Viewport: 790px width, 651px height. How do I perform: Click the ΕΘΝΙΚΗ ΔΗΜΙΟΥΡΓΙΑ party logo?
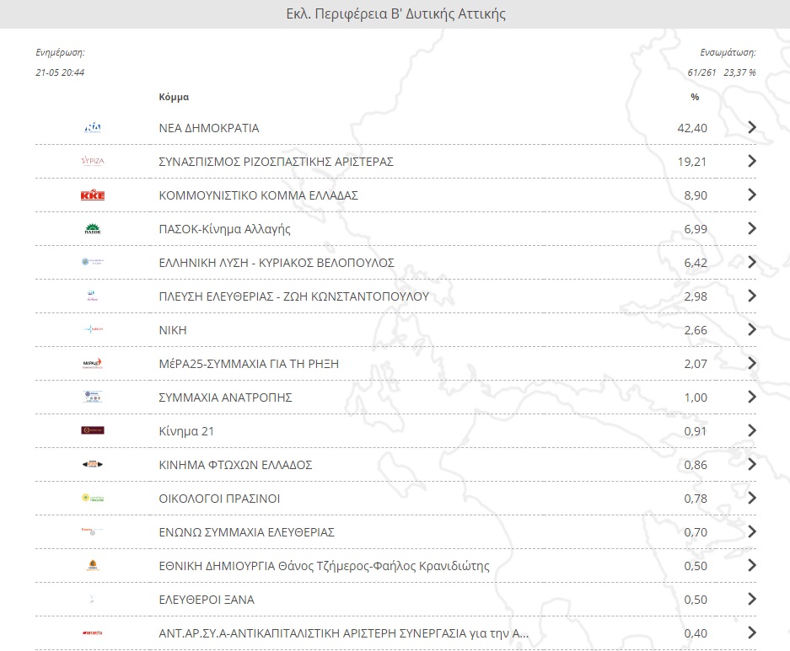pyautogui.click(x=92, y=566)
